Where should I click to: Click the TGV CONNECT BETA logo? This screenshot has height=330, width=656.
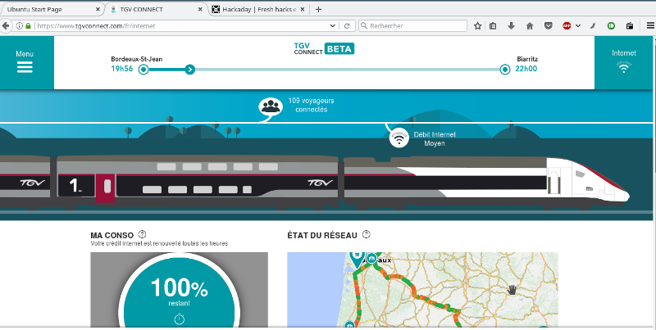point(324,48)
